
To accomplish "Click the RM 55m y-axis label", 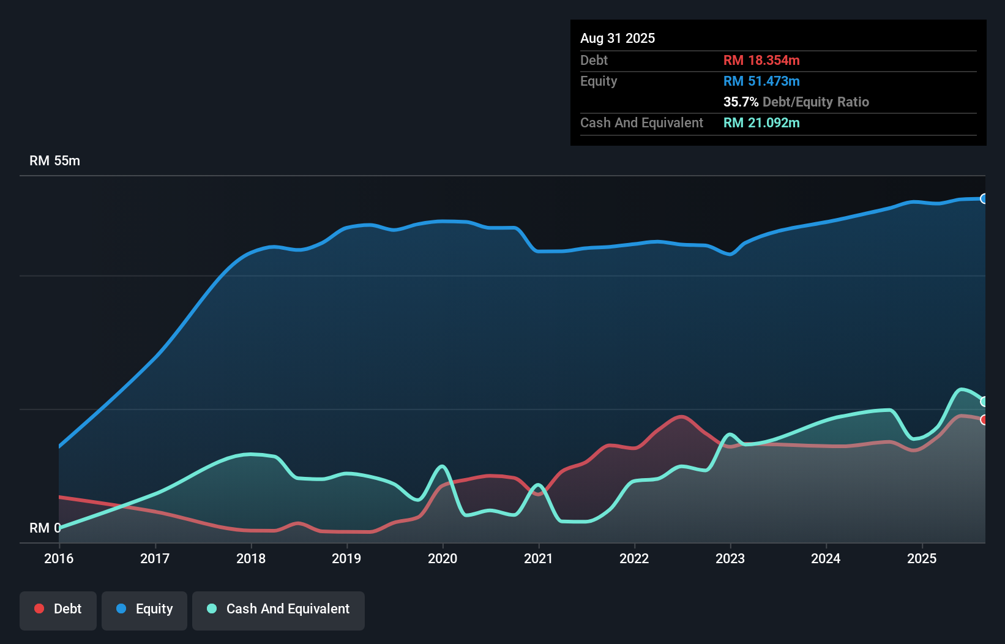I will click(54, 161).
